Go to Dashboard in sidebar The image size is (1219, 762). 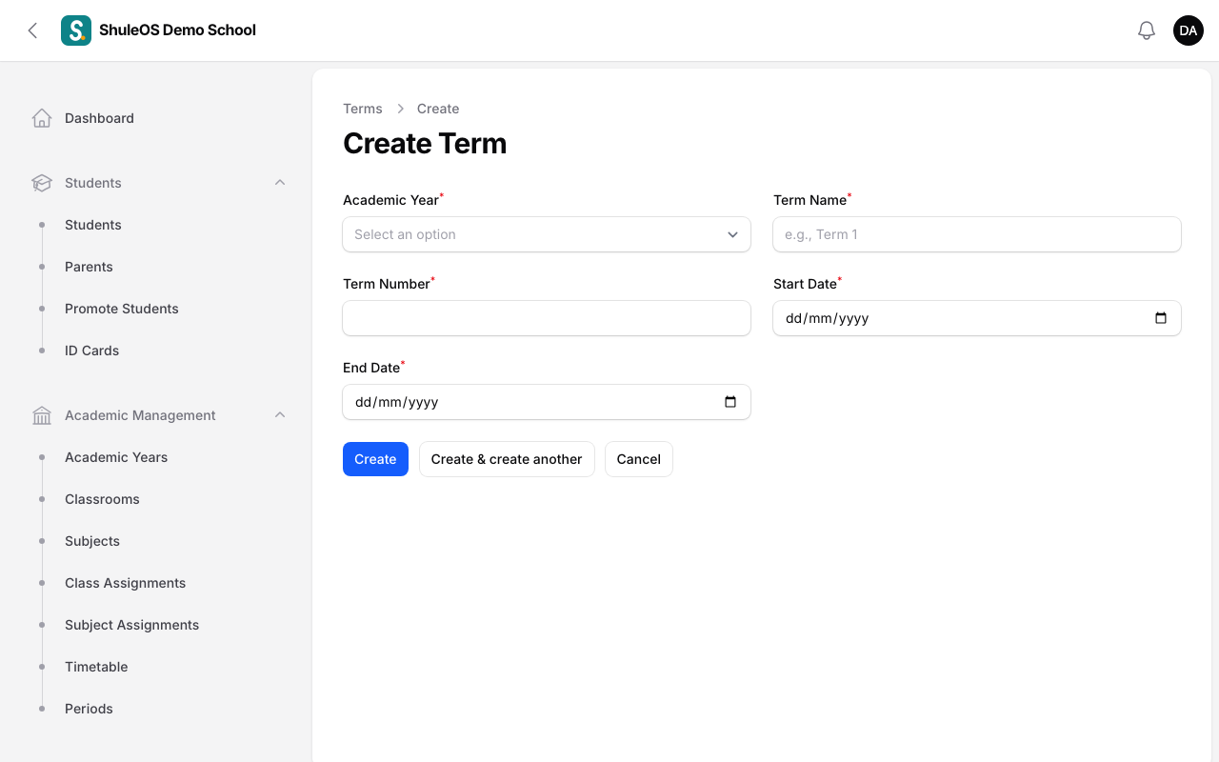coord(99,118)
